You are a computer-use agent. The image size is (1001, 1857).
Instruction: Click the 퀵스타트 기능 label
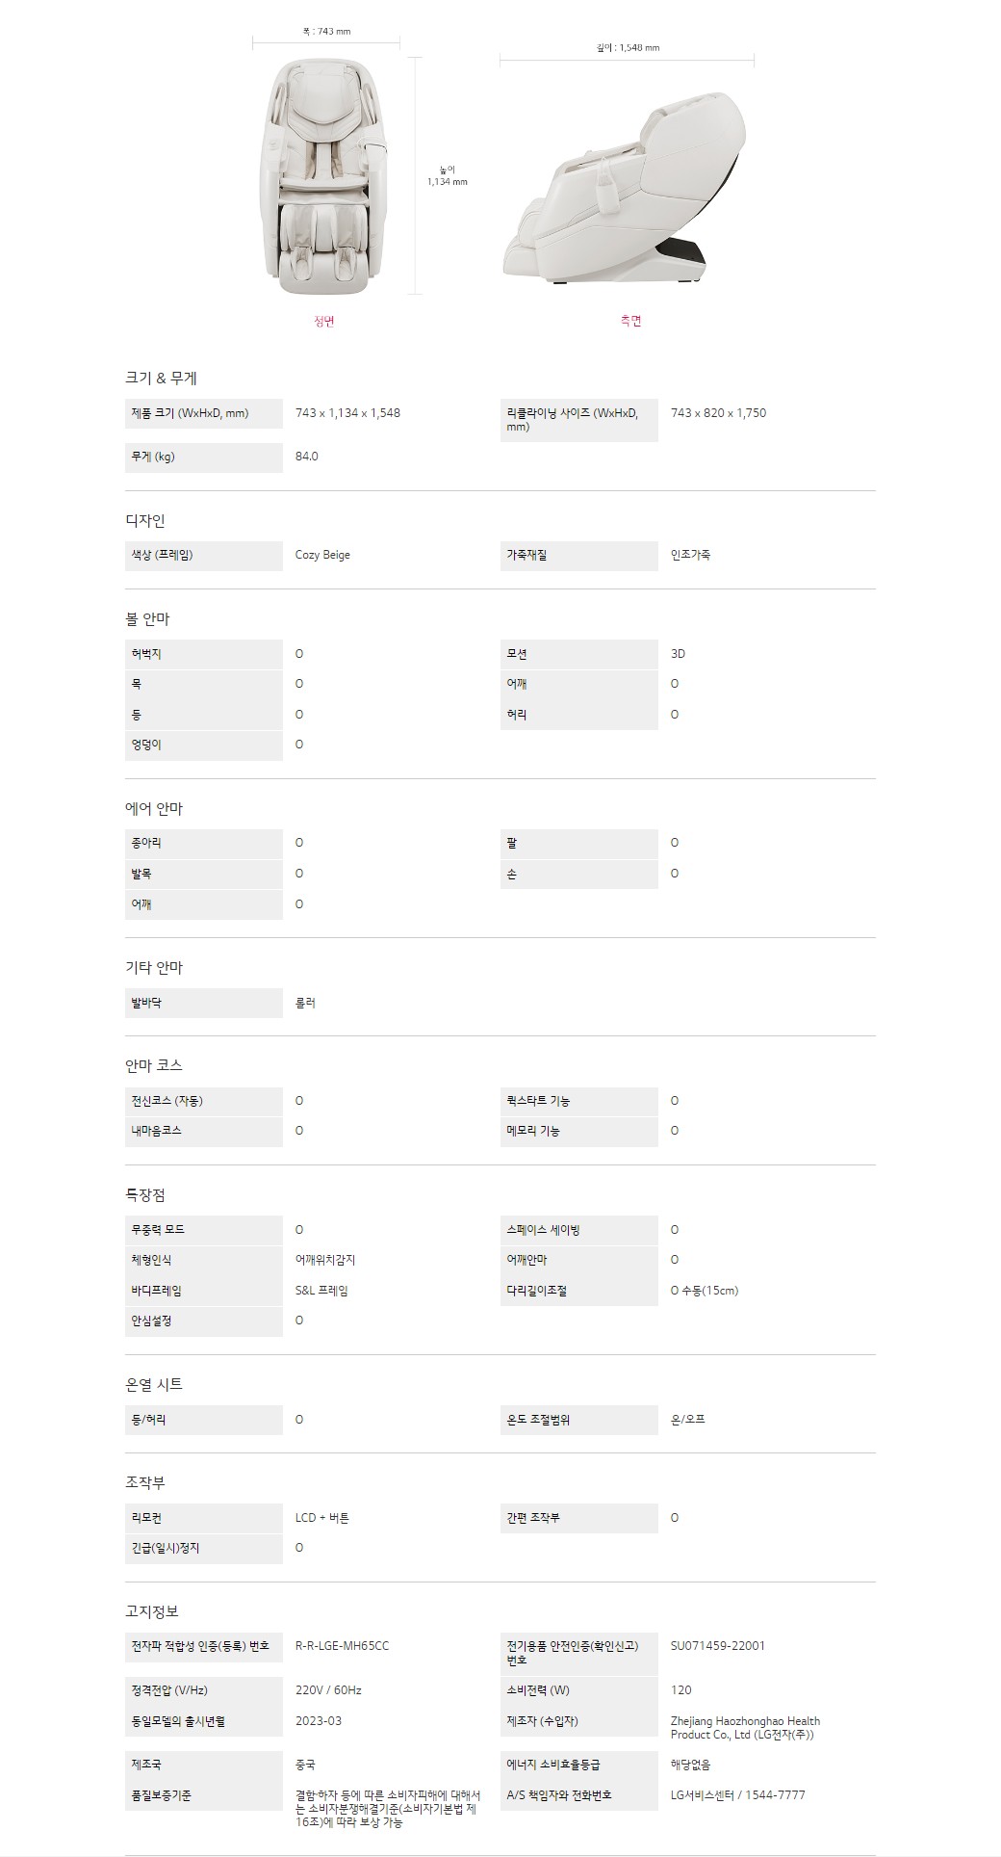(x=538, y=1101)
